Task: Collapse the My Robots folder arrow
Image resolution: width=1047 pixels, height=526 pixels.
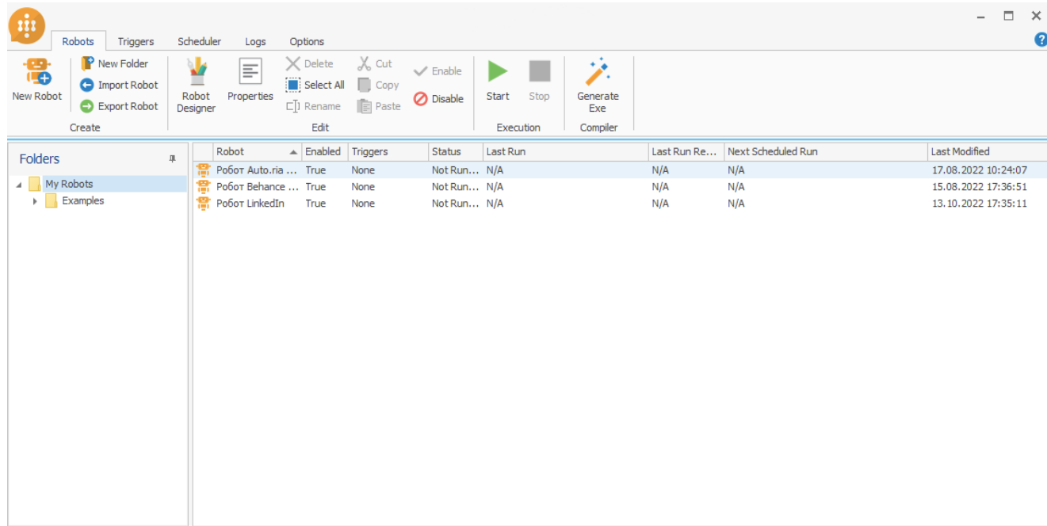Action: point(19,185)
